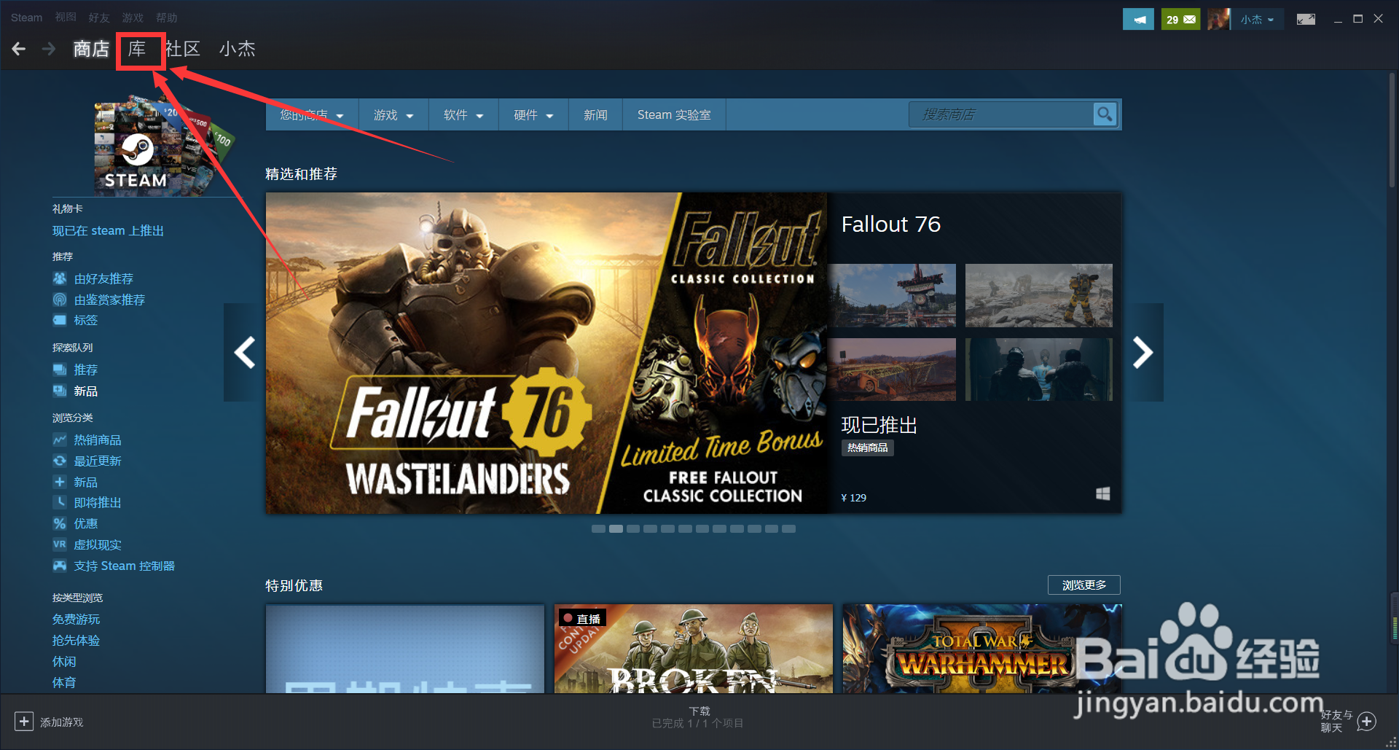This screenshot has width=1399, height=750.
Task: Click the percent discount icon
Action: coord(60,523)
